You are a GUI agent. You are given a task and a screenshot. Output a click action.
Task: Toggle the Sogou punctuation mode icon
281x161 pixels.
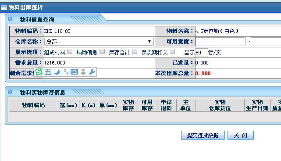tap(66, 72)
